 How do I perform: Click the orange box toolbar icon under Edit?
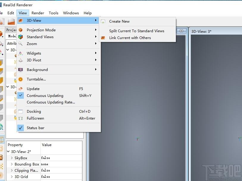pyautogui.click(x=11, y=21)
